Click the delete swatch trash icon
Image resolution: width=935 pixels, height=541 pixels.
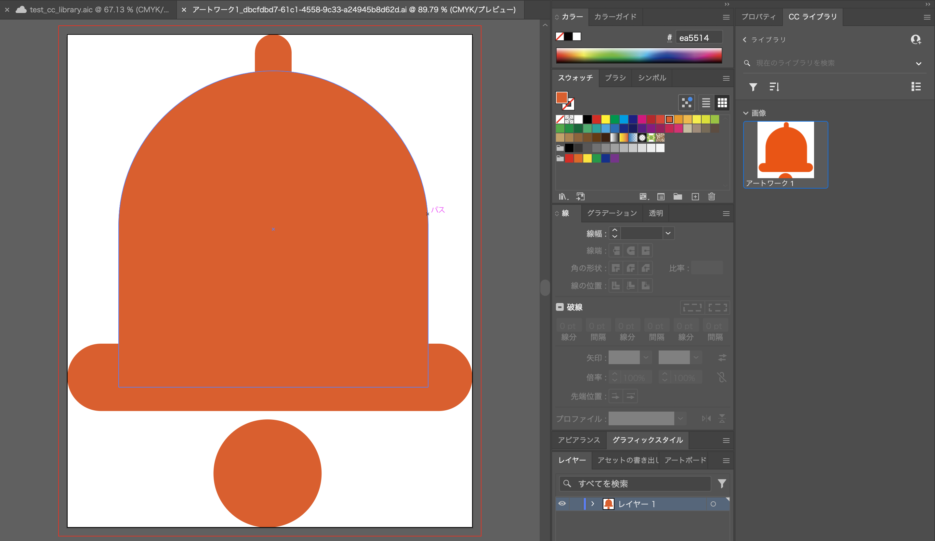click(x=711, y=197)
